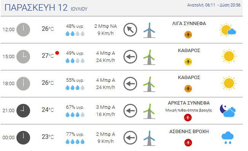Click the 12:00 clock icon
Screen dimensions: 248x151
pyautogui.click(x=23, y=30)
